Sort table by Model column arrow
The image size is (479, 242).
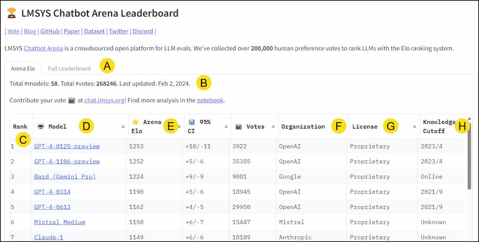coord(123,126)
